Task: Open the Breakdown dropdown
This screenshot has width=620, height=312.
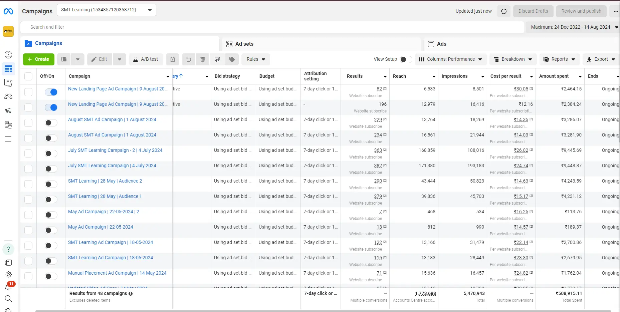Action: coord(513,59)
